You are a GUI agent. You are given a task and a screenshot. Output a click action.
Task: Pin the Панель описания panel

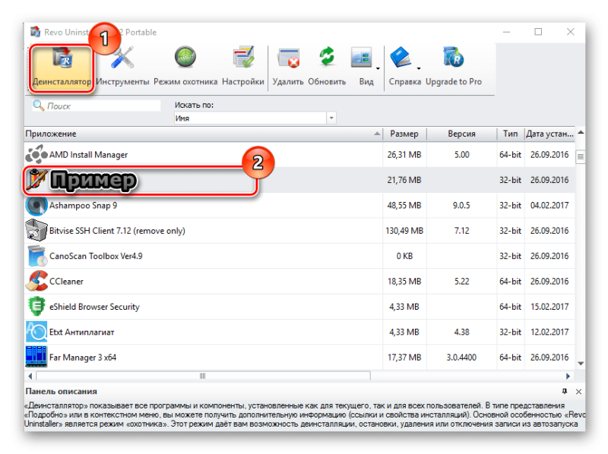(565, 391)
